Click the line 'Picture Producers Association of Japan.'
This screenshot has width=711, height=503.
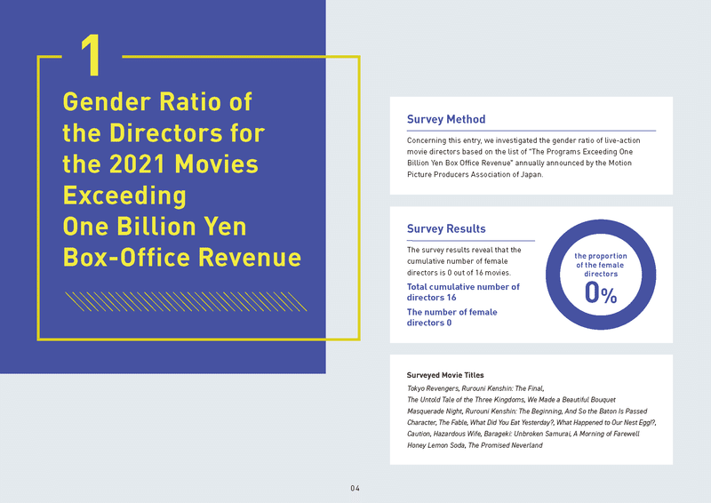point(475,174)
